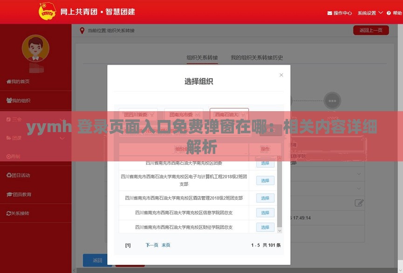This screenshot has width=403, height=273.
Task: Select the 关系接转 transfer icon in sidebar
Action: (x=8, y=213)
